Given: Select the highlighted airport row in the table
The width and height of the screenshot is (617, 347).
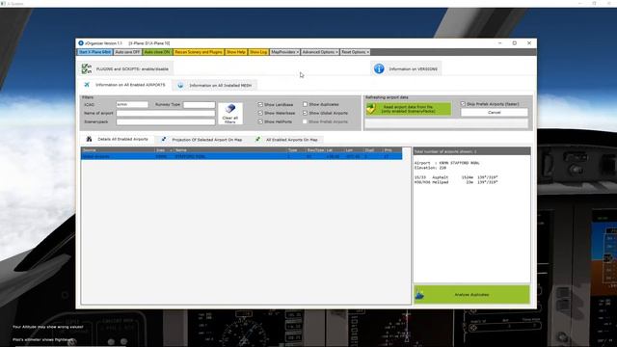Looking at the screenshot, I should coord(242,156).
